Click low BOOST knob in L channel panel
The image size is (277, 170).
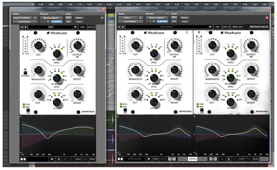[174, 94]
